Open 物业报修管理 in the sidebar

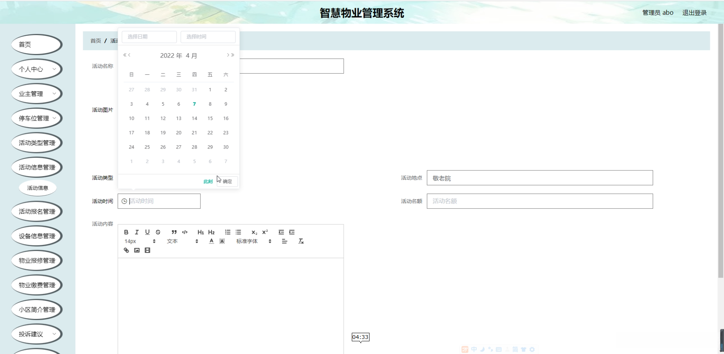point(37,261)
